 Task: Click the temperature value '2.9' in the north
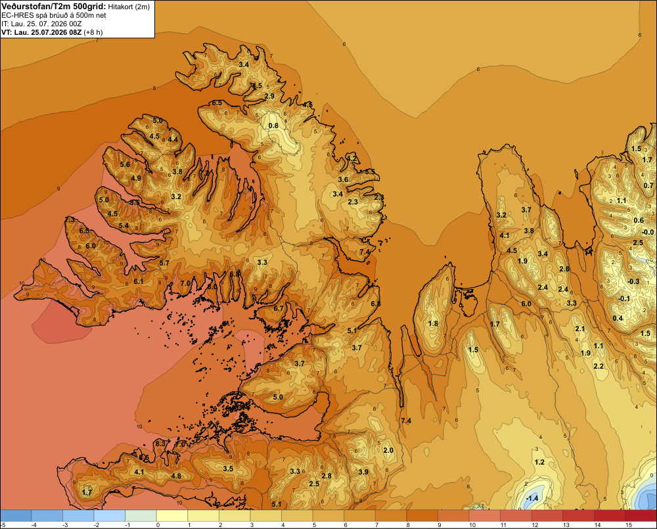[x=269, y=96]
